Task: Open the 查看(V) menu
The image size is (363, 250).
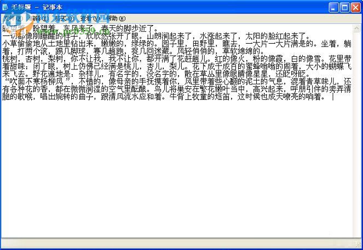Action: tap(90, 19)
